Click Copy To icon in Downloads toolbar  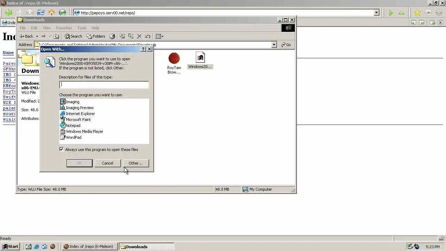tap(131, 36)
